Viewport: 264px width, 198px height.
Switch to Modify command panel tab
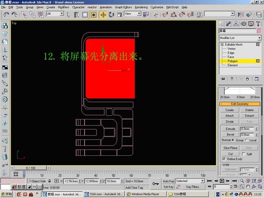229,24
